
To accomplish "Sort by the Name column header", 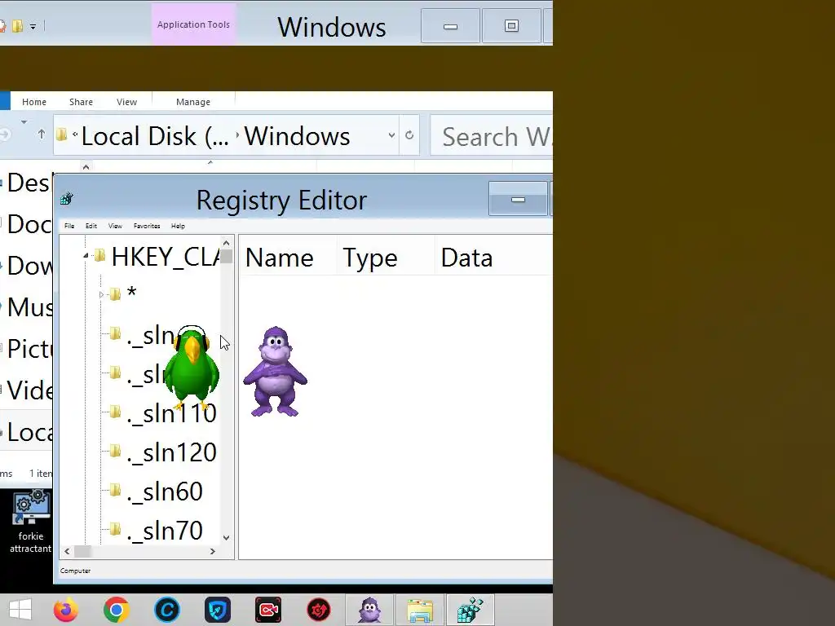I will (288, 258).
